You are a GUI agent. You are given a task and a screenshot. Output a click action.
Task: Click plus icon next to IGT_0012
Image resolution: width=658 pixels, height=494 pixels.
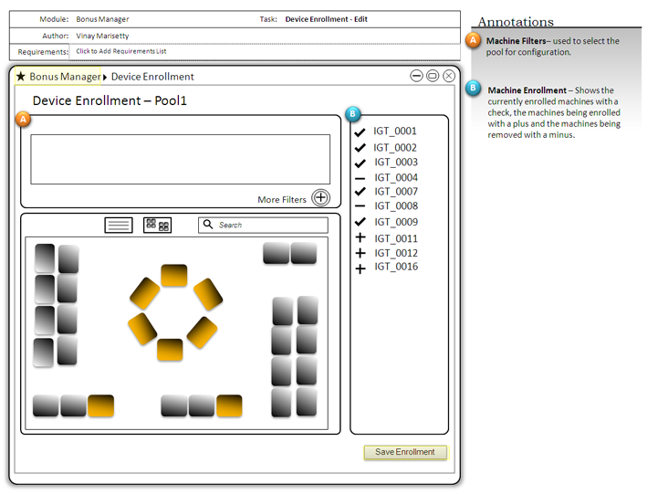pyautogui.click(x=360, y=253)
